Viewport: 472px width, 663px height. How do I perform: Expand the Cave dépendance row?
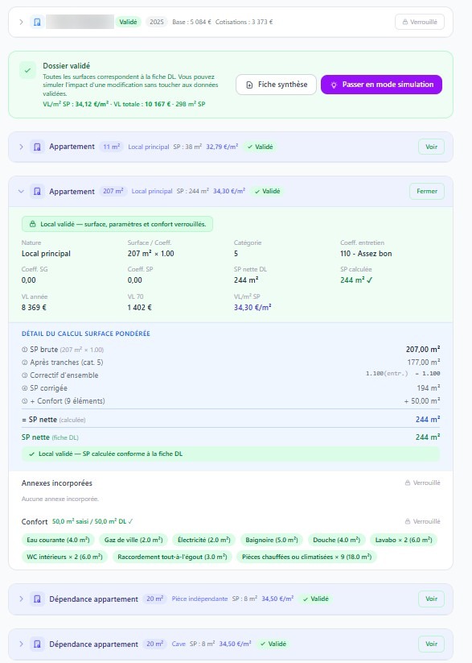click(x=21, y=644)
